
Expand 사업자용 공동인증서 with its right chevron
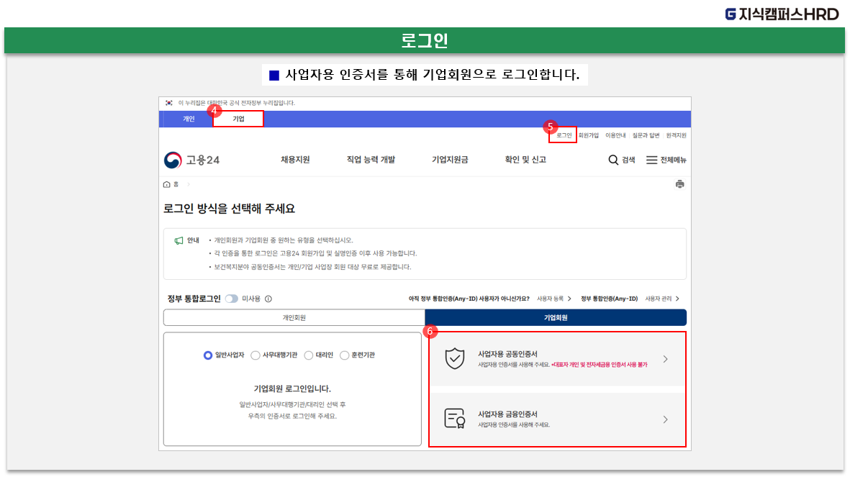point(665,359)
